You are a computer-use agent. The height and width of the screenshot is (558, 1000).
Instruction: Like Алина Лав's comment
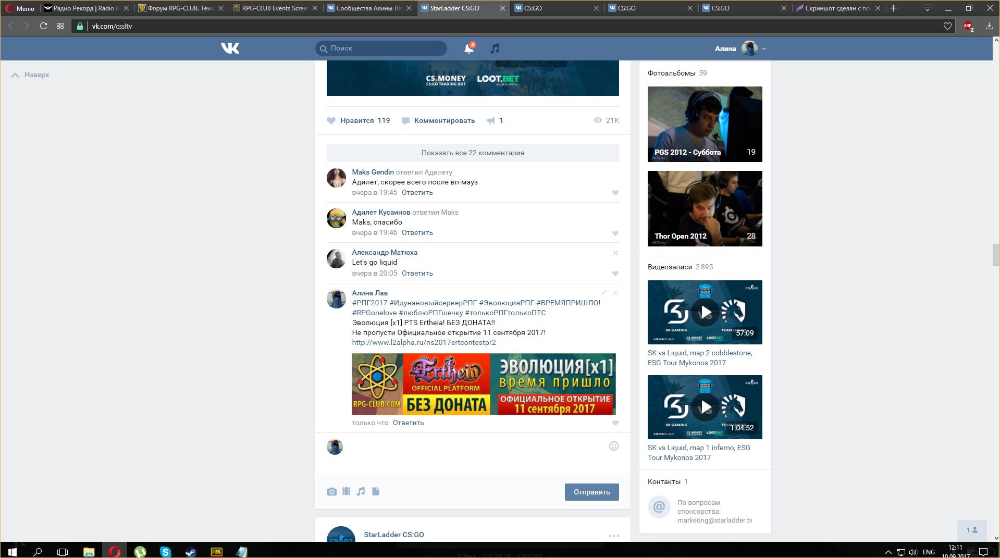[x=615, y=423]
